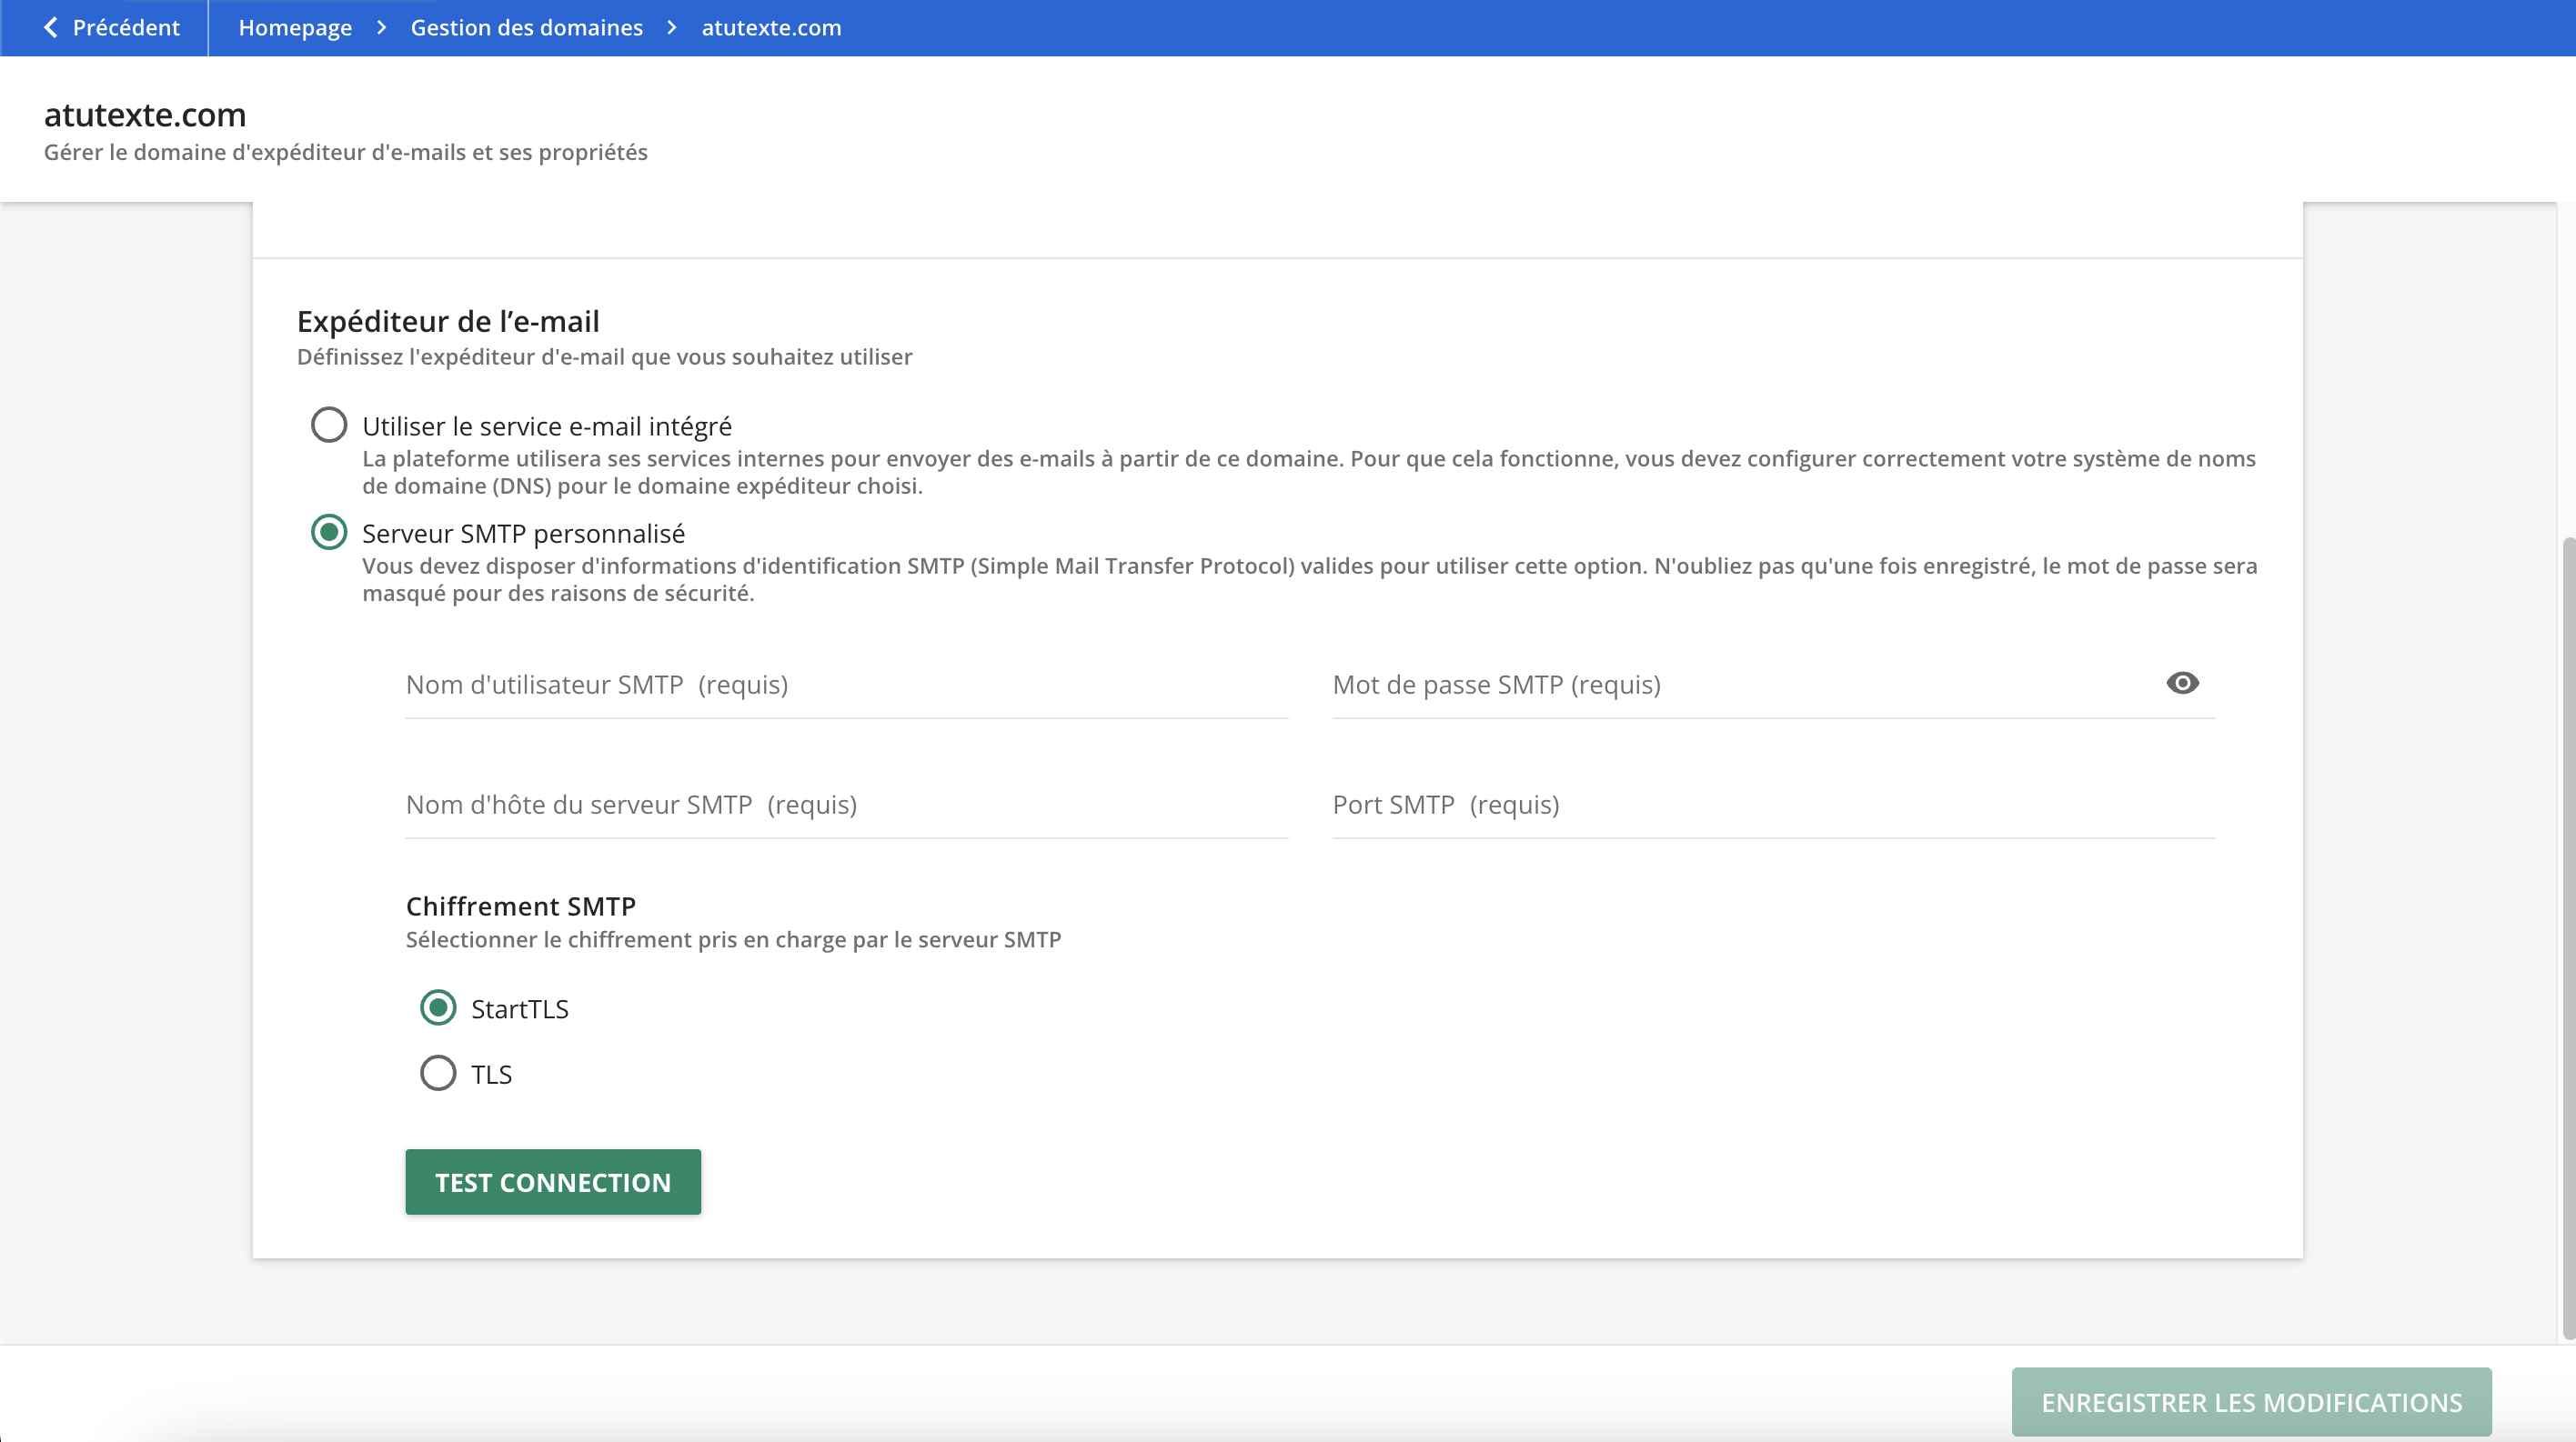2576x1442 pixels.
Task: Open the Homepage breadcrumb link
Action: tap(295, 27)
